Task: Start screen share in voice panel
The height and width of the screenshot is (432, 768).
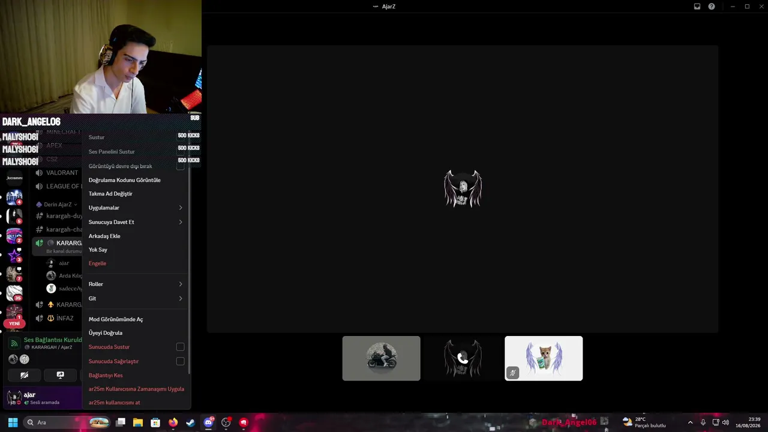Action: pyautogui.click(x=60, y=375)
